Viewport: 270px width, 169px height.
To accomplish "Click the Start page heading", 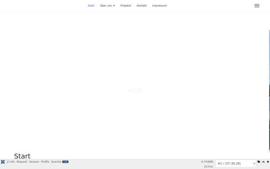I will [22, 156].
